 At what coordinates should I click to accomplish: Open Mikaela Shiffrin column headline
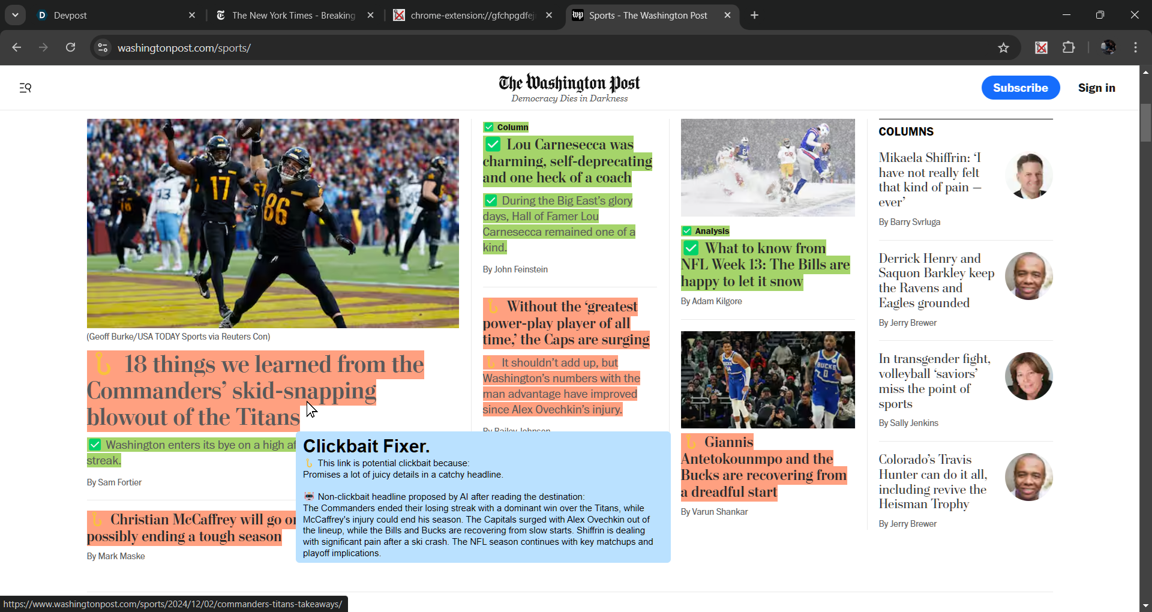pyautogui.click(x=931, y=179)
